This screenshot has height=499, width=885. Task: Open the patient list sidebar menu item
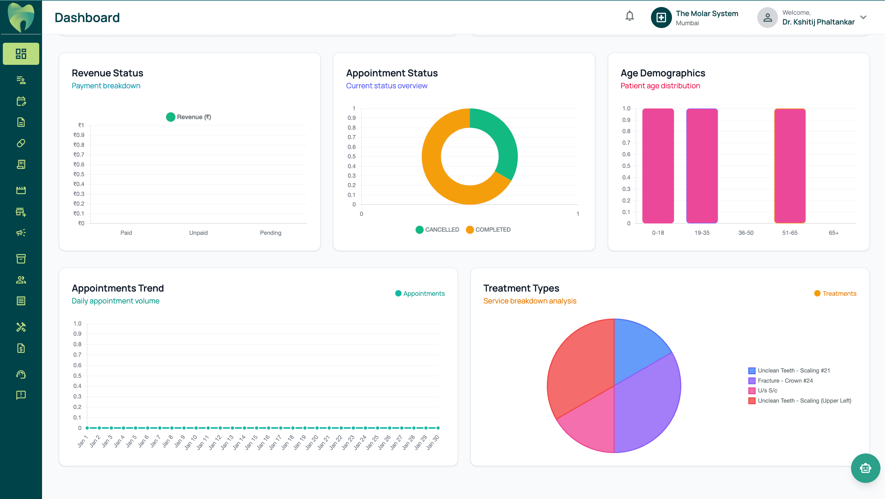coord(21,80)
